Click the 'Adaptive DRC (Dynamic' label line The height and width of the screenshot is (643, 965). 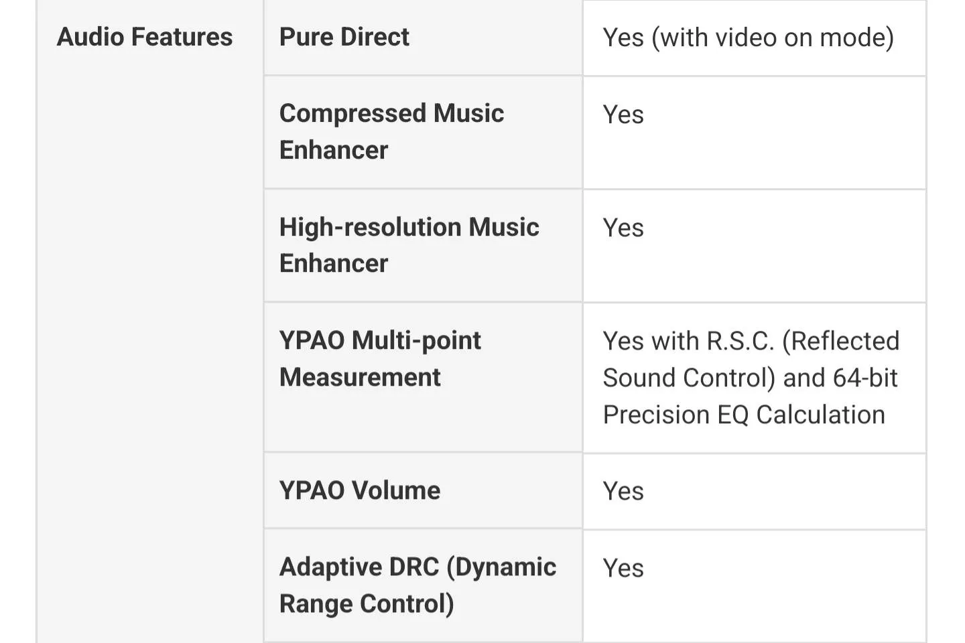click(417, 567)
